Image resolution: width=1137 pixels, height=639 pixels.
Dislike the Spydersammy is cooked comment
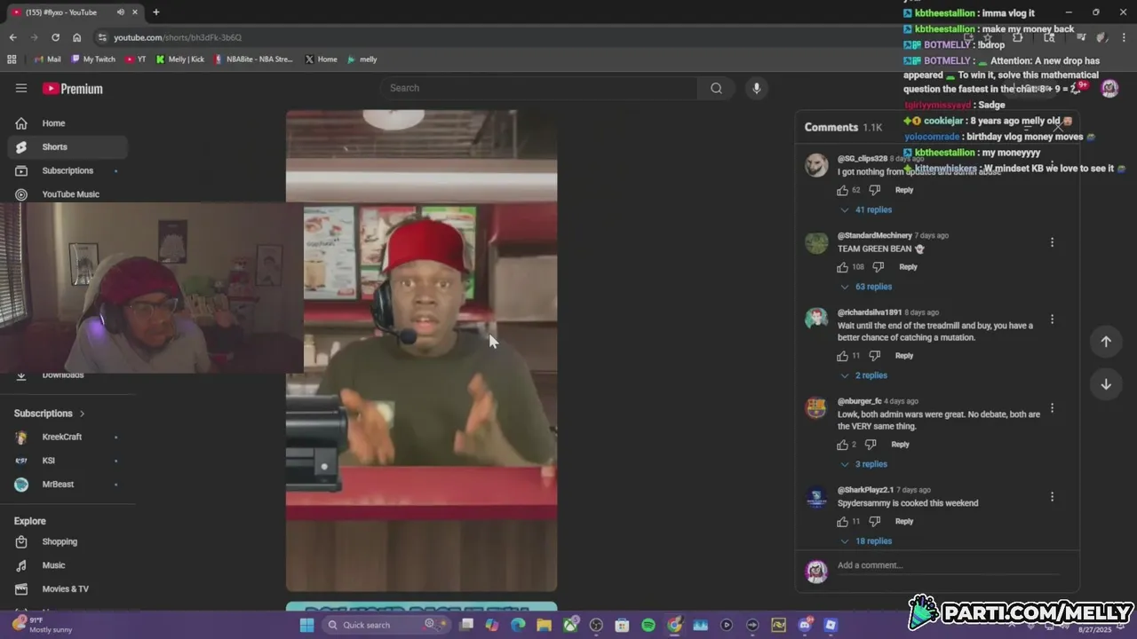(874, 522)
